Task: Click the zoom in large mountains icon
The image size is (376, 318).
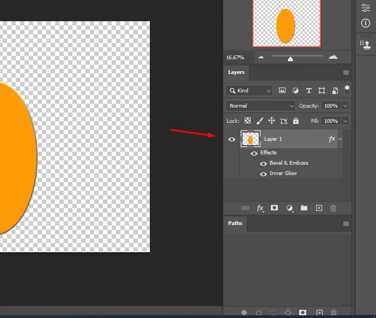Action: (333, 57)
